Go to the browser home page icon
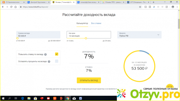 coord(16,7)
